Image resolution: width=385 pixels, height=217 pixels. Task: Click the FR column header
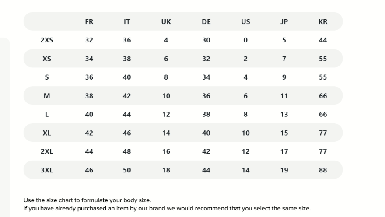[x=89, y=21]
